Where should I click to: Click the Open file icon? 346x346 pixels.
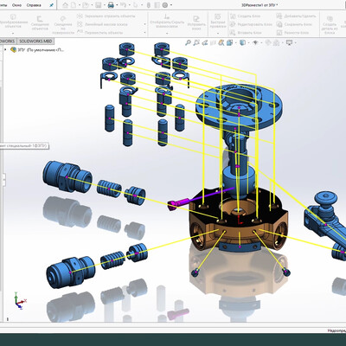(86, 5)
